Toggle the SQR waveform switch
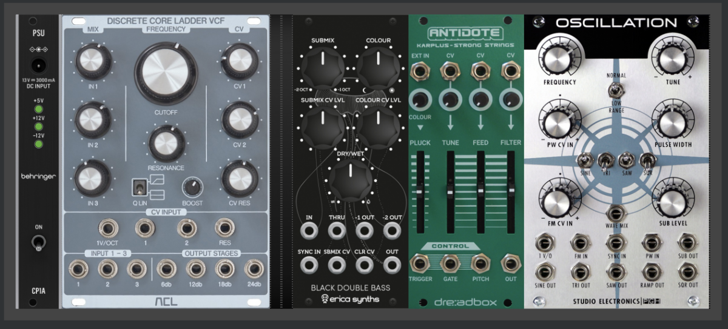 (647, 162)
